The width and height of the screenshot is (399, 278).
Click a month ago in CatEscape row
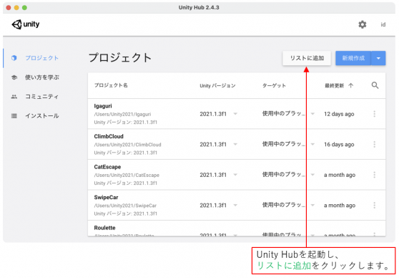340,175
